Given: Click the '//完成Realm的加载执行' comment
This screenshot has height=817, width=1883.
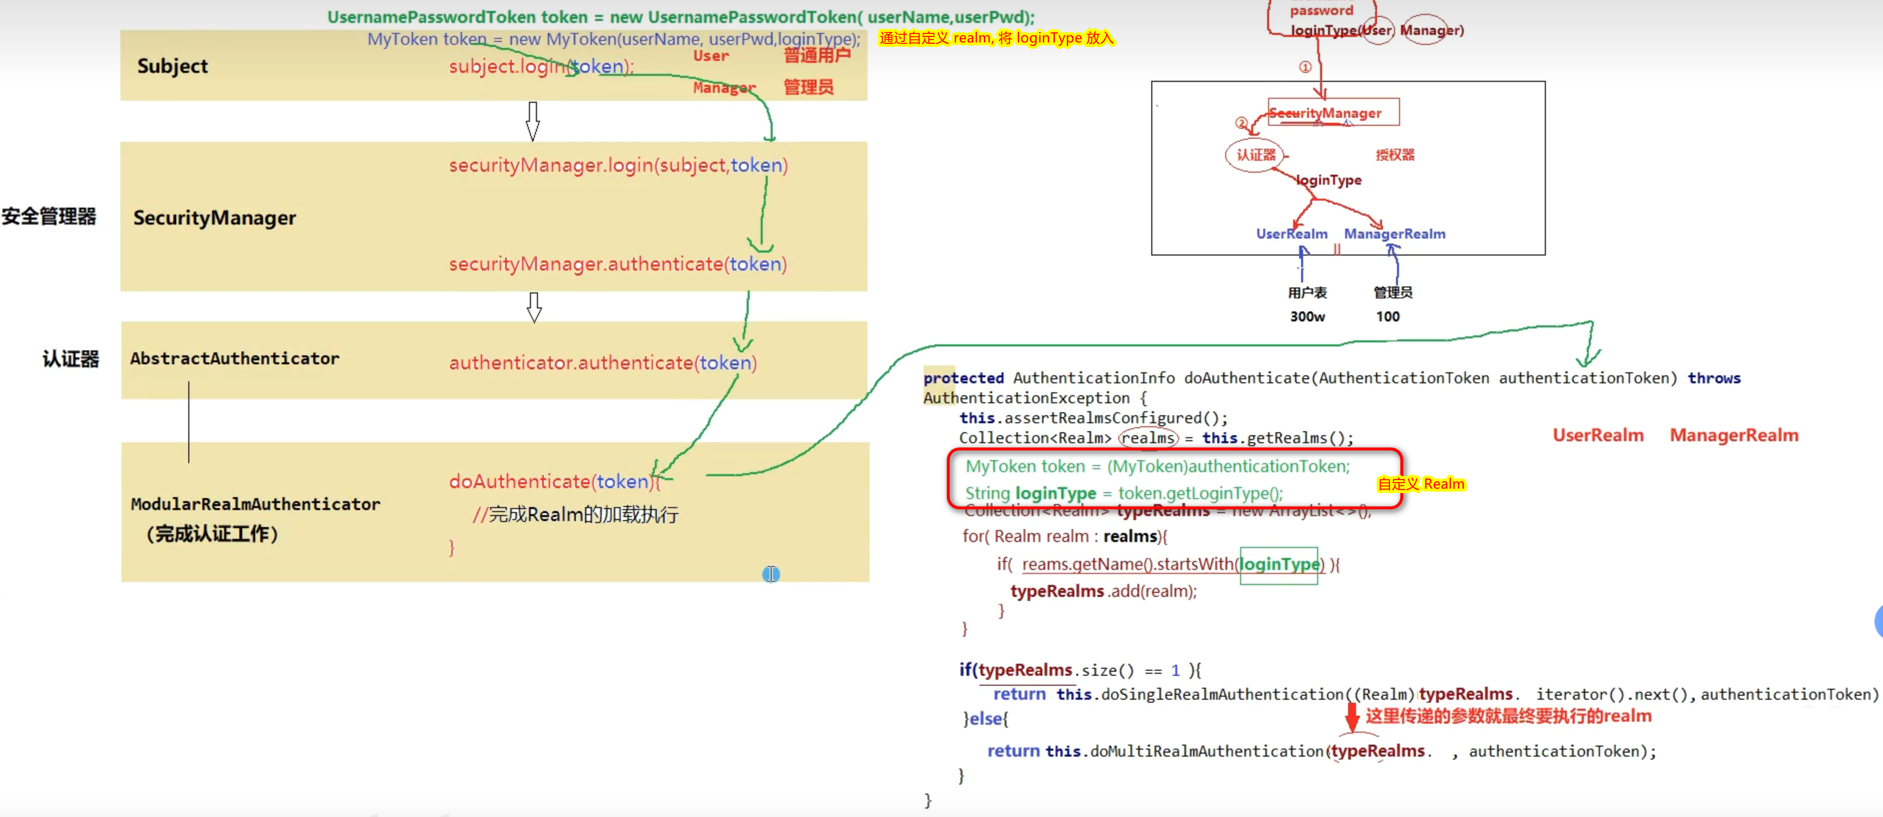Looking at the screenshot, I should [x=575, y=515].
